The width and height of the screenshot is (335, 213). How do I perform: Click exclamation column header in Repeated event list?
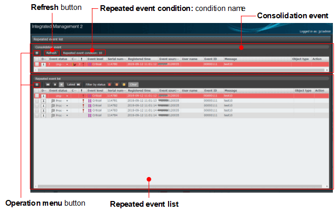click(x=82, y=91)
